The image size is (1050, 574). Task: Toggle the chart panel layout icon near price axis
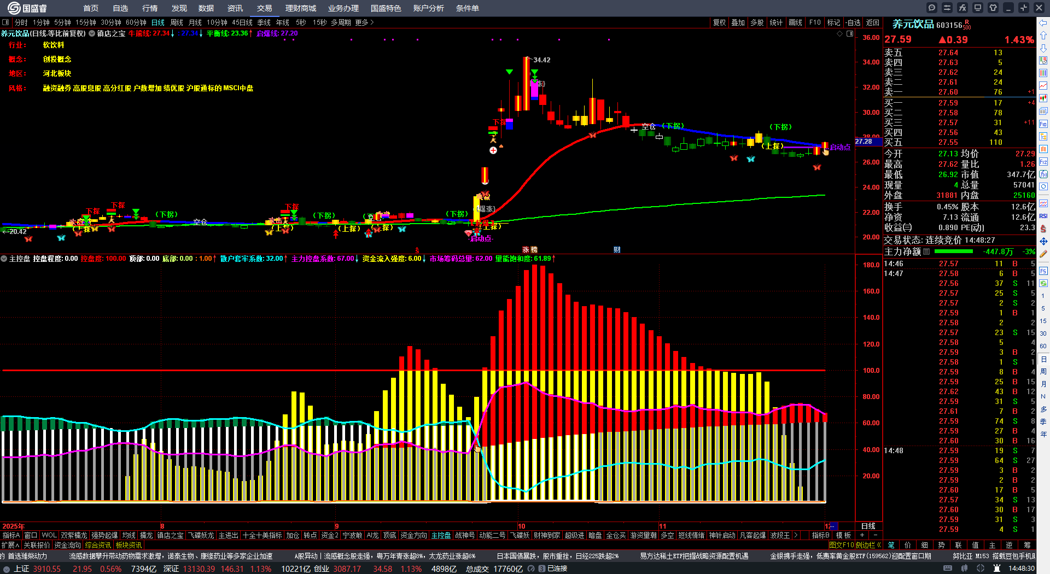(850, 33)
